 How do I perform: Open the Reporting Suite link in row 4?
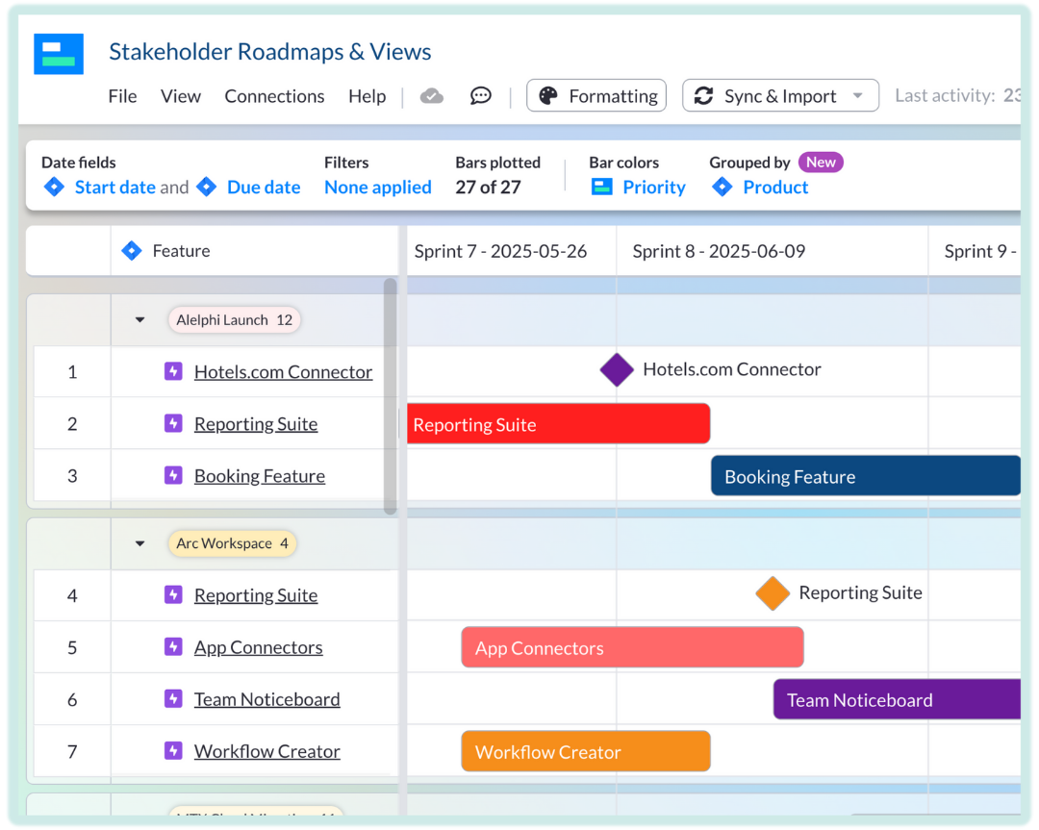point(256,594)
